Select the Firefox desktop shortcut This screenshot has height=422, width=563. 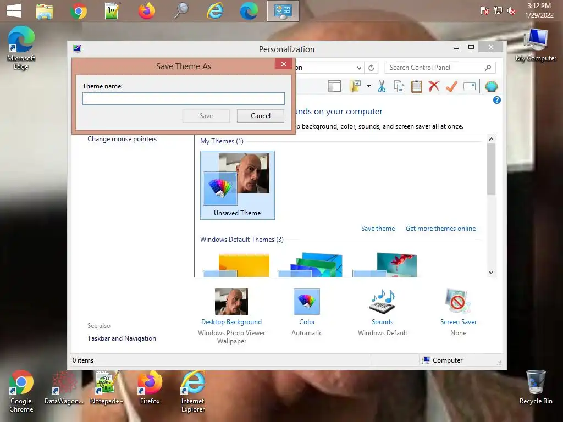coord(150,388)
